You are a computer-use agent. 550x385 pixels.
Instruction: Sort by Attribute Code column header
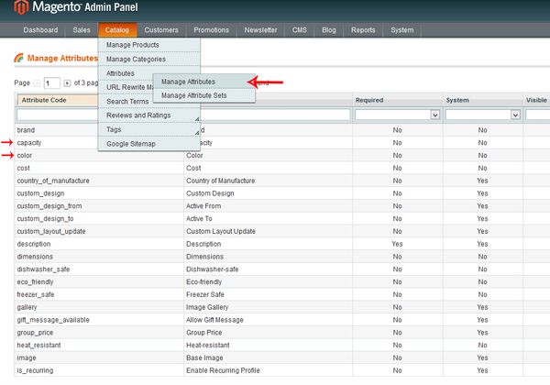coord(58,100)
